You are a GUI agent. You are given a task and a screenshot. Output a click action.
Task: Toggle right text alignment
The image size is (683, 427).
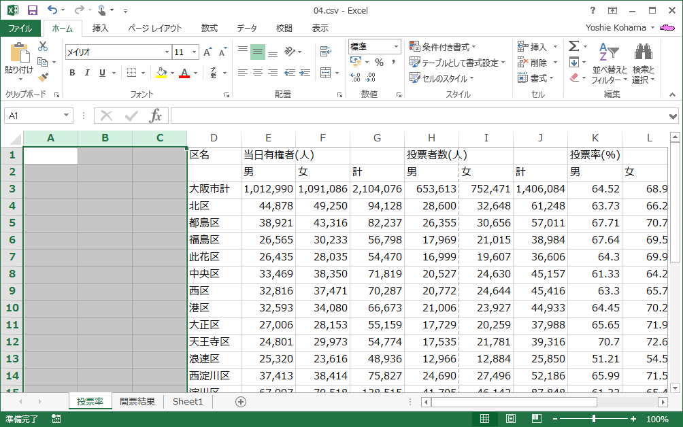[273, 73]
